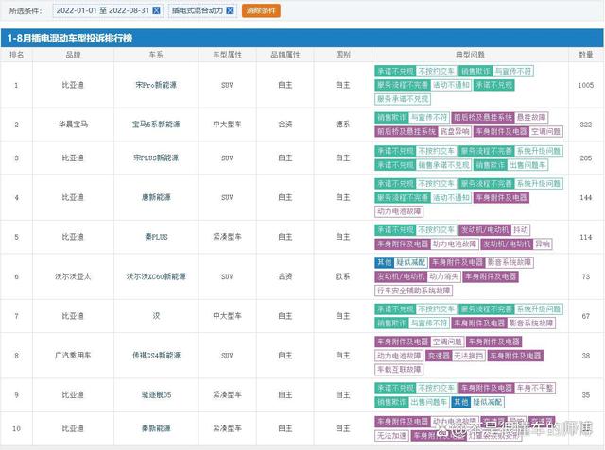This screenshot has width=605, height=450.
Task: Click the 欧系 country cell
Action: tap(343, 276)
